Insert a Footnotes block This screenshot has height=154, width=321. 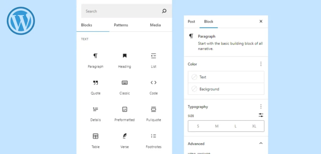pyautogui.click(x=154, y=141)
